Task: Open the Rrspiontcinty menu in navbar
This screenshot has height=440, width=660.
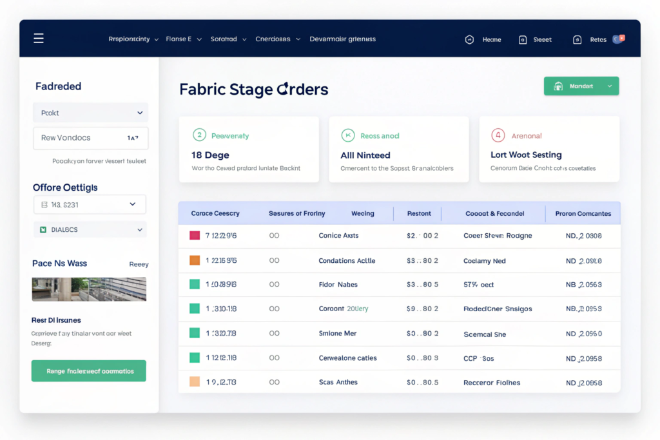Action: [x=133, y=39]
